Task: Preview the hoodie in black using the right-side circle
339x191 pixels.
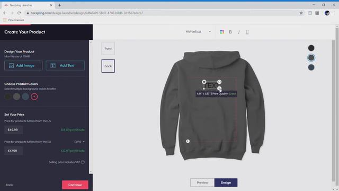Action: (311, 48)
